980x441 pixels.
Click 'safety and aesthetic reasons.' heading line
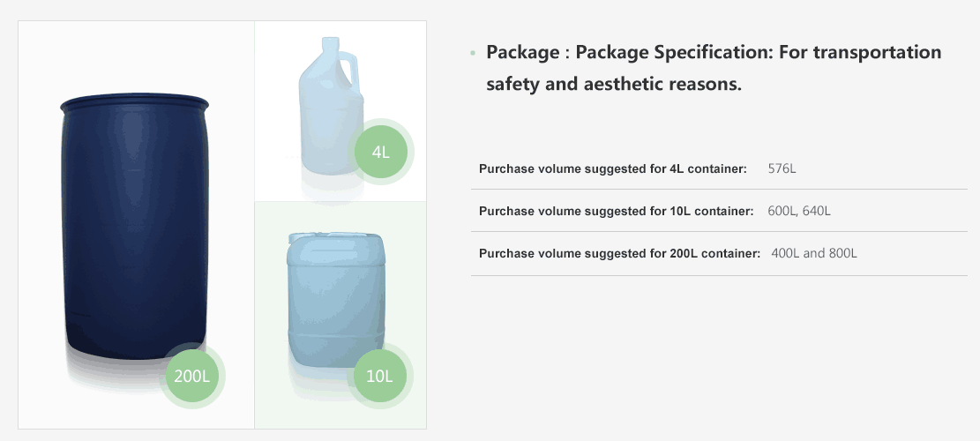613,85
